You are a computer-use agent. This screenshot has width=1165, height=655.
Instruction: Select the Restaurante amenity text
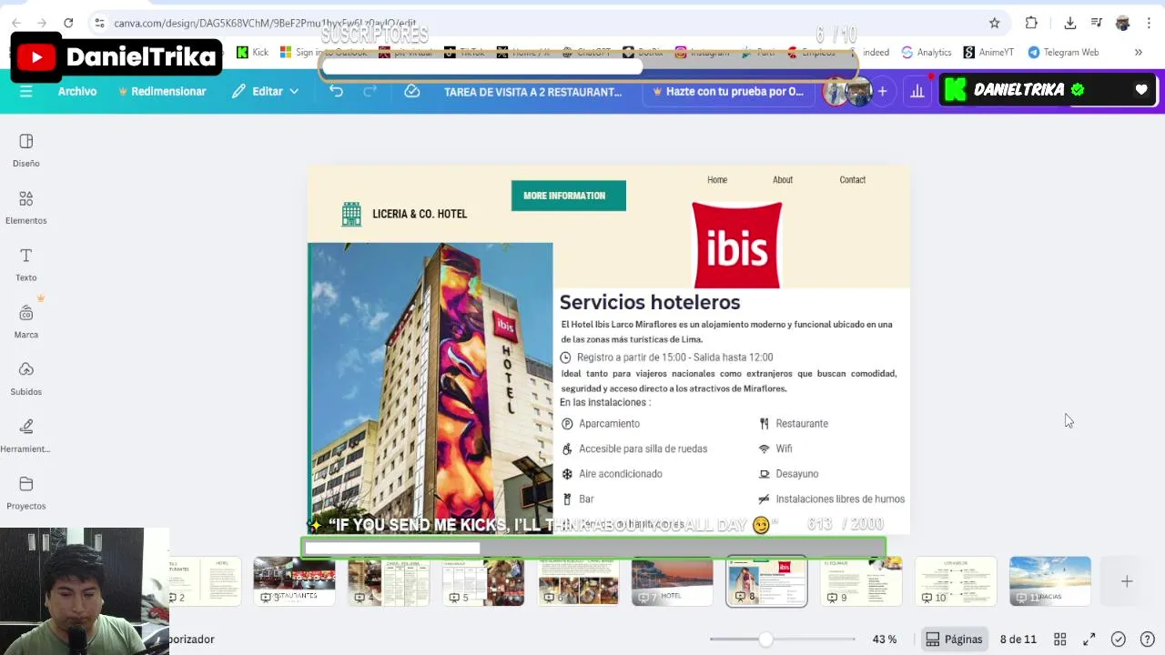(x=802, y=424)
